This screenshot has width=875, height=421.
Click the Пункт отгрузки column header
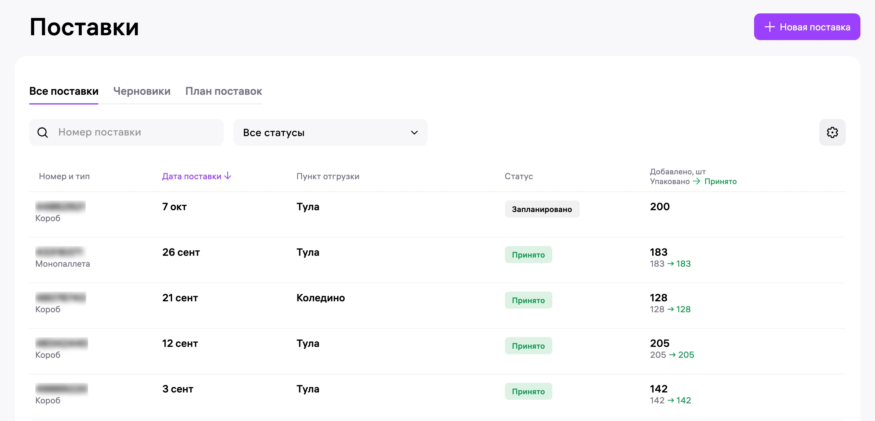coord(328,176)
